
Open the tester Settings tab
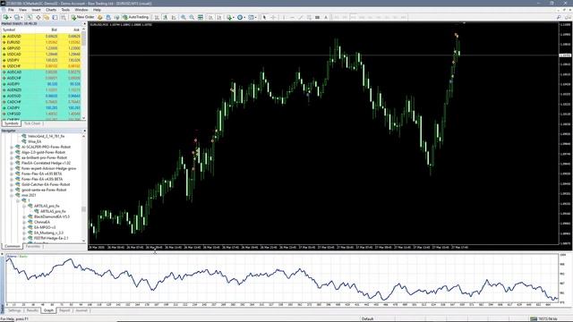click(x=14, y=310)
